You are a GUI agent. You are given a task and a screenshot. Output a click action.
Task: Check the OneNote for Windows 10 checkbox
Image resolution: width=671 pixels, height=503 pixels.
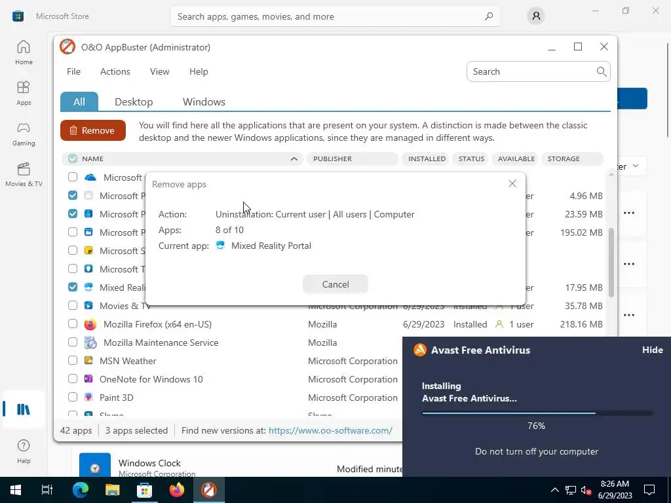click(x=73, y=379)
